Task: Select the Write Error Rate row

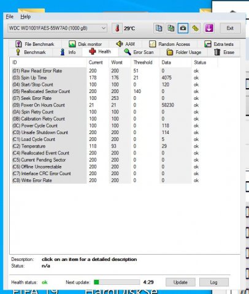Action: click(115, 180)
